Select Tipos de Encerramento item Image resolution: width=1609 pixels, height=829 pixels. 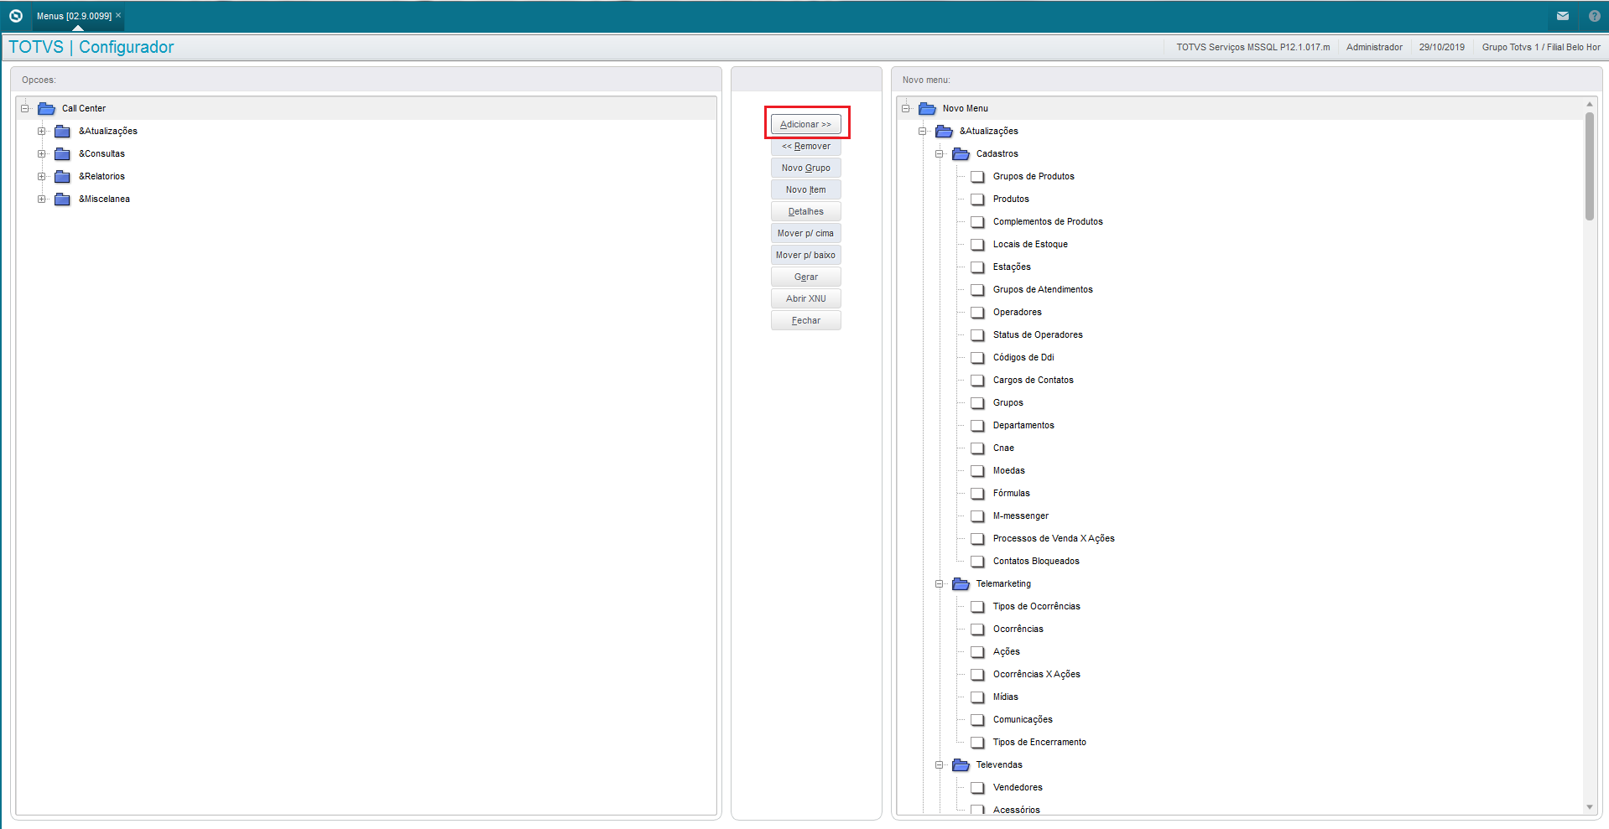point(1039,742)
